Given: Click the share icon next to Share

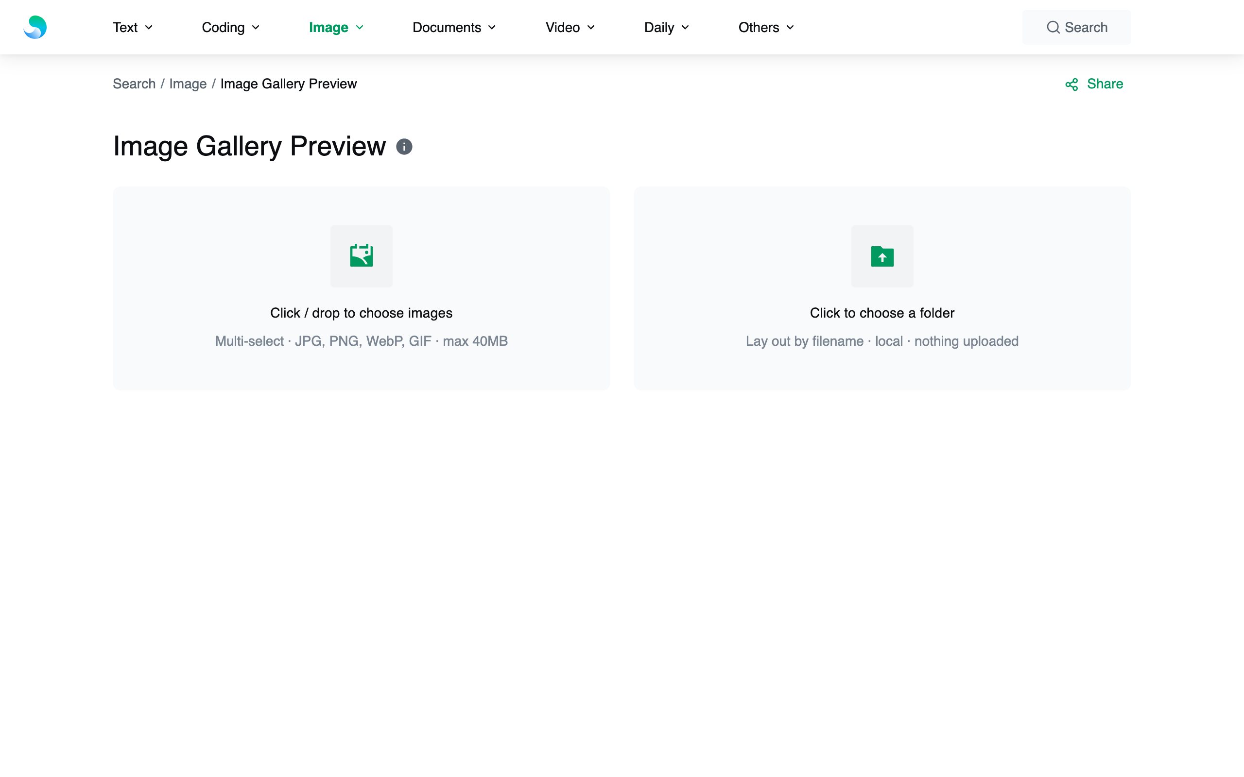Looking at the screenshot, I should (x=1072, y=84).
